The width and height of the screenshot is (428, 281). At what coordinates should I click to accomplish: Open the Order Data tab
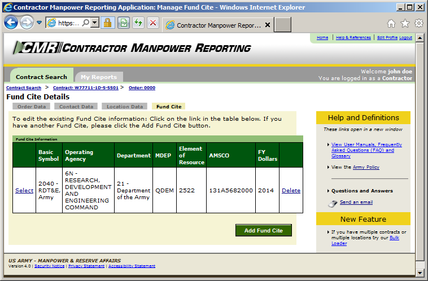pos(32,106)
